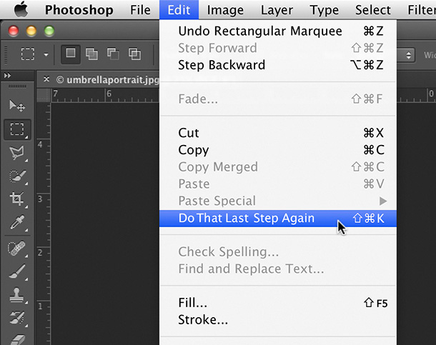Viewport: 436px width, 345px height.
Task: Select the Rectangular Marquee tool in toolbox
Action: click(17, 129)
